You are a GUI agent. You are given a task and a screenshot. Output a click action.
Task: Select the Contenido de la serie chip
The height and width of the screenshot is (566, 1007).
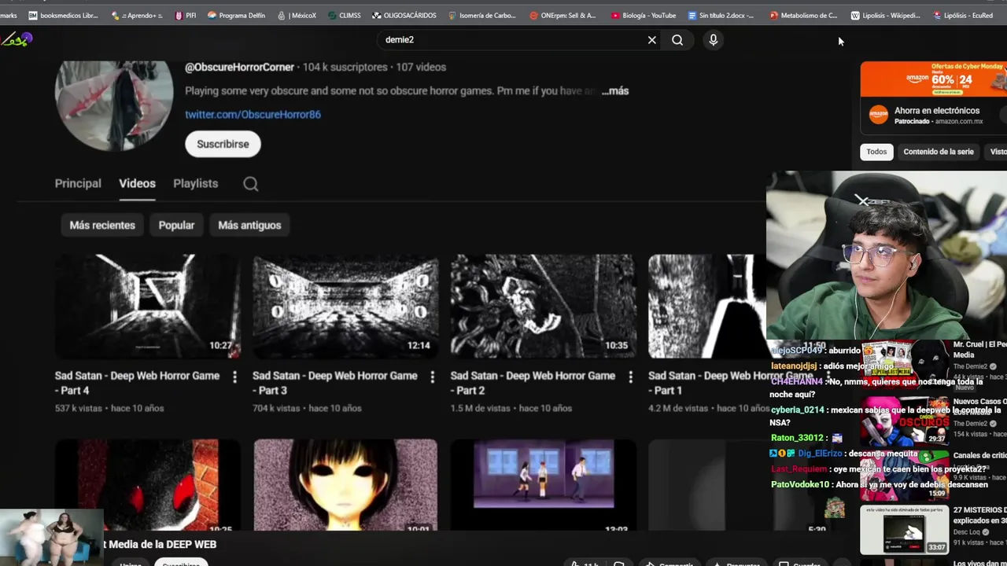(x=938, y=152)
